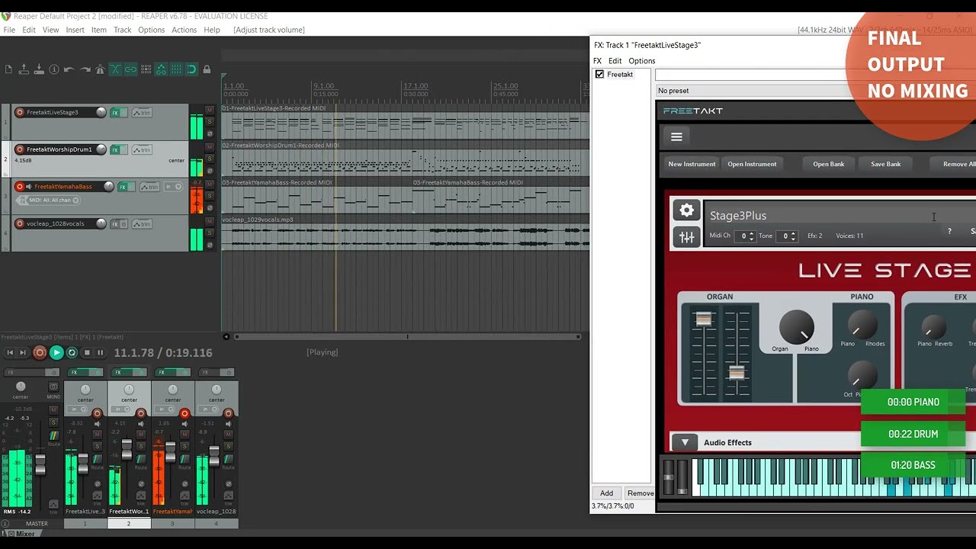Open the Insert menu
This screenshot has height=549, width=976.
tap(75, 30)
